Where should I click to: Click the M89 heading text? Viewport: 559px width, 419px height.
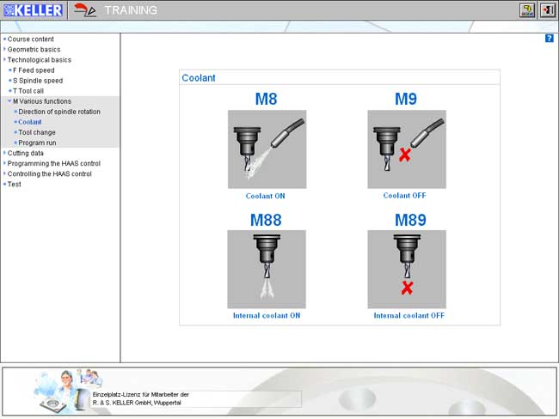(x=410, y=220)
